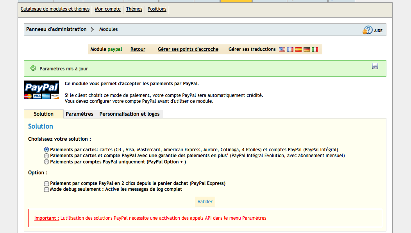Open Gérer ses points d'accroche link
The image size is (411, 233).
(x=188, y=49)
